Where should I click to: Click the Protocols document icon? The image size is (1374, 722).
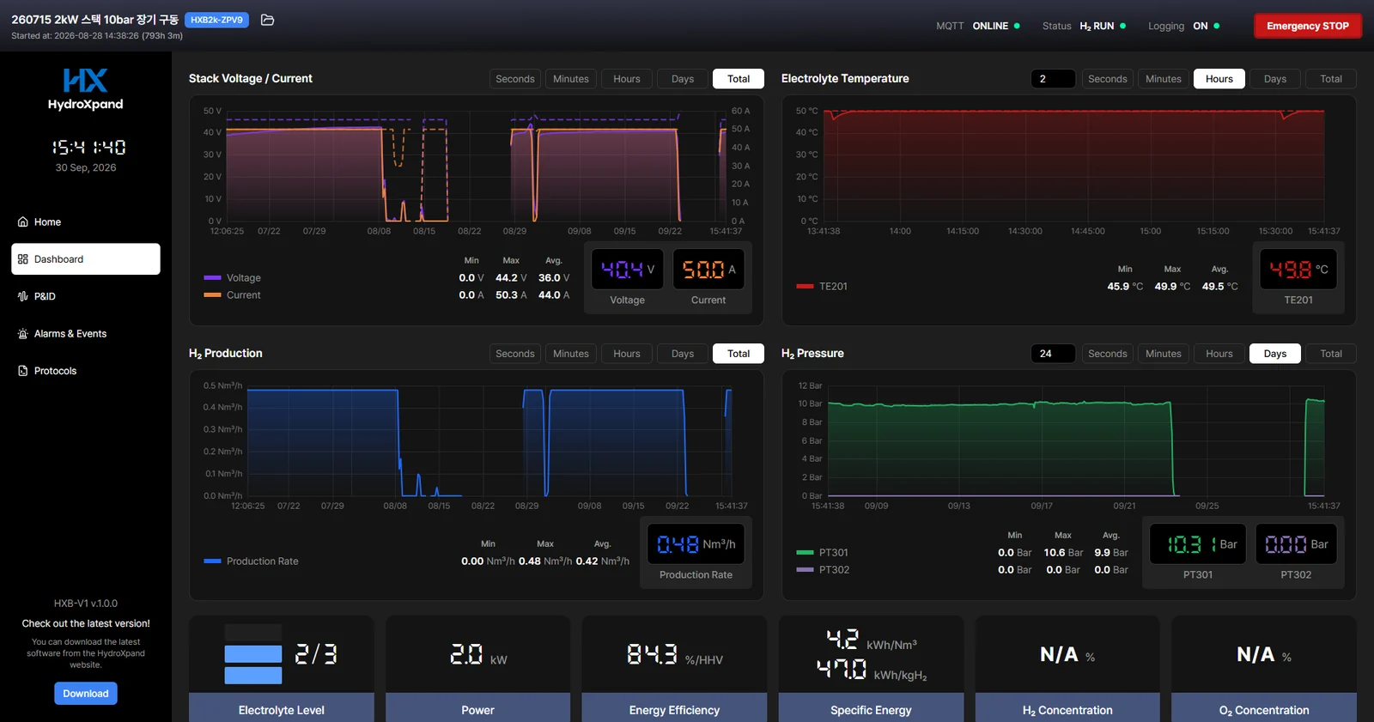[23, 371]
